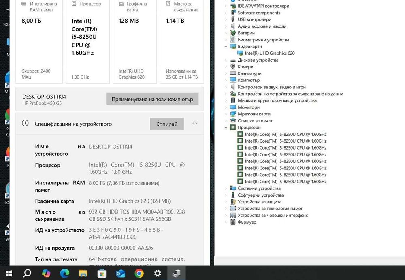Viewport: 405px width, 280px height.
Task: Click the Аудио входове и изходи speaker icon
Action: [233, 26]
